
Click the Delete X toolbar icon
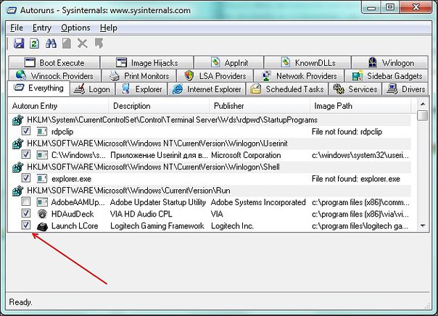point(83,43)
